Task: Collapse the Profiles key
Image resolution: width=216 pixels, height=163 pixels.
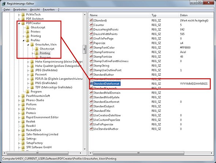Action: point(23,41)
